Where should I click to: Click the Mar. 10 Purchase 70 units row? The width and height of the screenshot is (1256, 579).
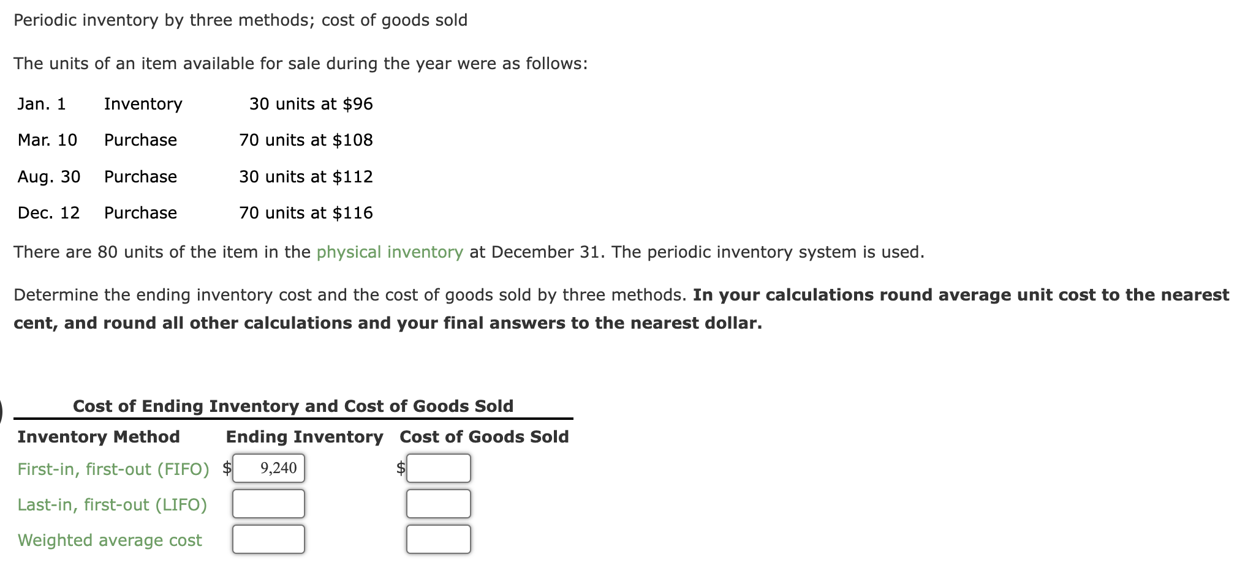pyautogui.click(x=195, y=140)
